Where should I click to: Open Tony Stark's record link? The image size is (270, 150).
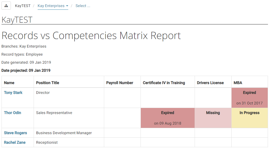(13, 93)
